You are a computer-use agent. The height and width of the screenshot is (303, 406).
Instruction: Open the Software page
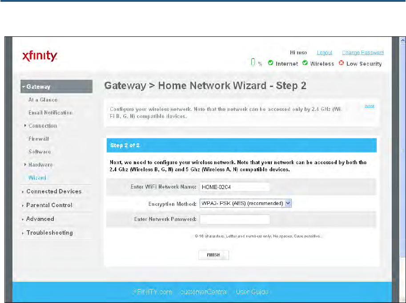coord(40,152)
